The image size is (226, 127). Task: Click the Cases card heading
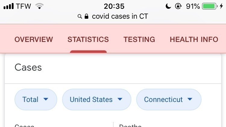[28, 67]
